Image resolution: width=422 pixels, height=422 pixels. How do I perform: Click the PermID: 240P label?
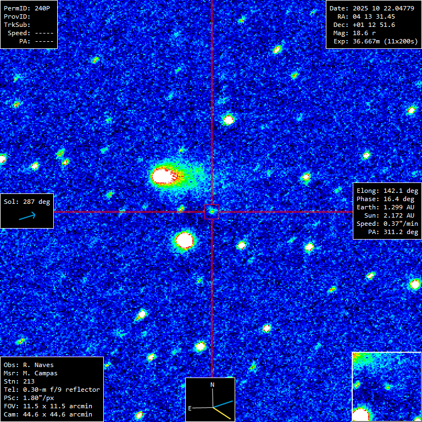point(29,8)
